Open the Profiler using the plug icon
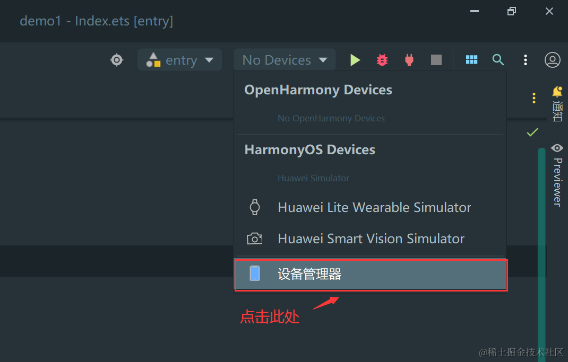This screenshot has width=568, height=362. pyautogui.click(x=409, y=60)
